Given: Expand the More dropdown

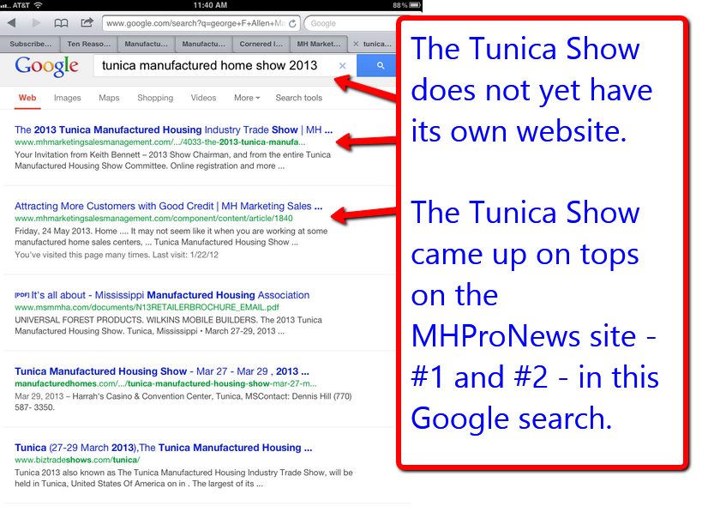Looking at the screenshot, I should (247, 98).
